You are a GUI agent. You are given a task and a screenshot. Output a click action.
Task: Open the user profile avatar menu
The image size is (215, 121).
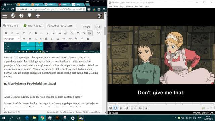pos(100,16)
